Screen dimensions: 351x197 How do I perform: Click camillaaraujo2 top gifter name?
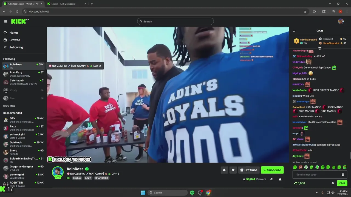308,40
